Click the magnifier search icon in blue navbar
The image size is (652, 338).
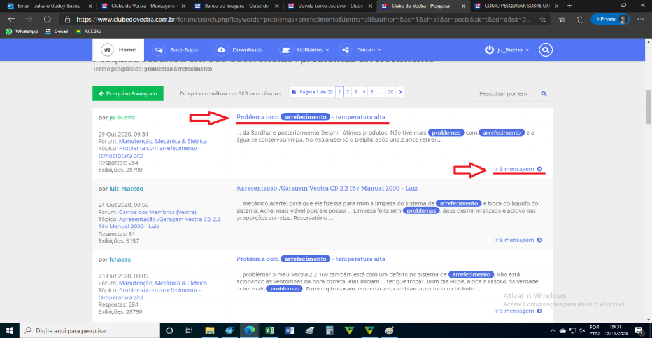[x=546, y=50]
